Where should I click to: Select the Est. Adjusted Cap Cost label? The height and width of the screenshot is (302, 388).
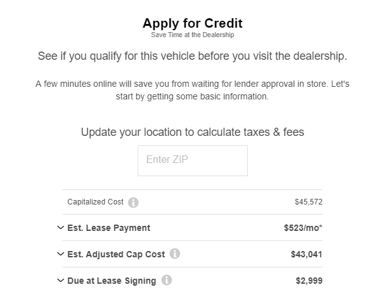point(116,254)
